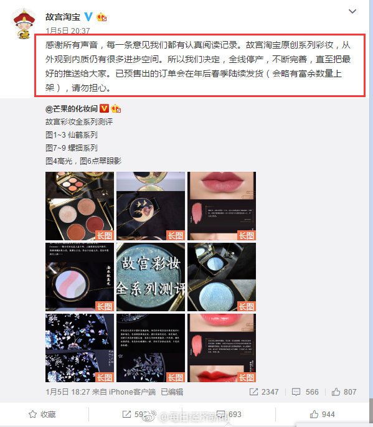The image size is (373, 427).
Task: Click the repost icon showing 2347
Action: [x=253, y=392]
